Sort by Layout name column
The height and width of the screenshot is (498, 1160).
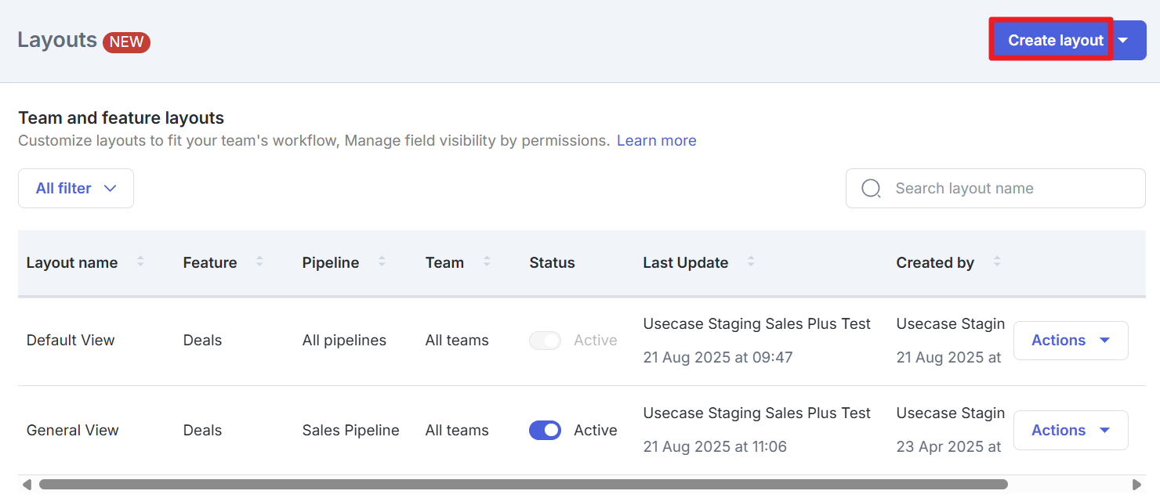(140, 262)
